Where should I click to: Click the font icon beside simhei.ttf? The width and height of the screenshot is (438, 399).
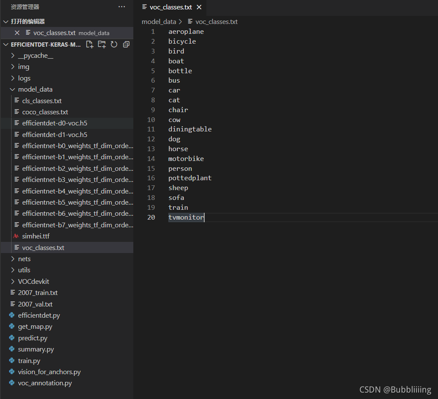click(16, 236)
